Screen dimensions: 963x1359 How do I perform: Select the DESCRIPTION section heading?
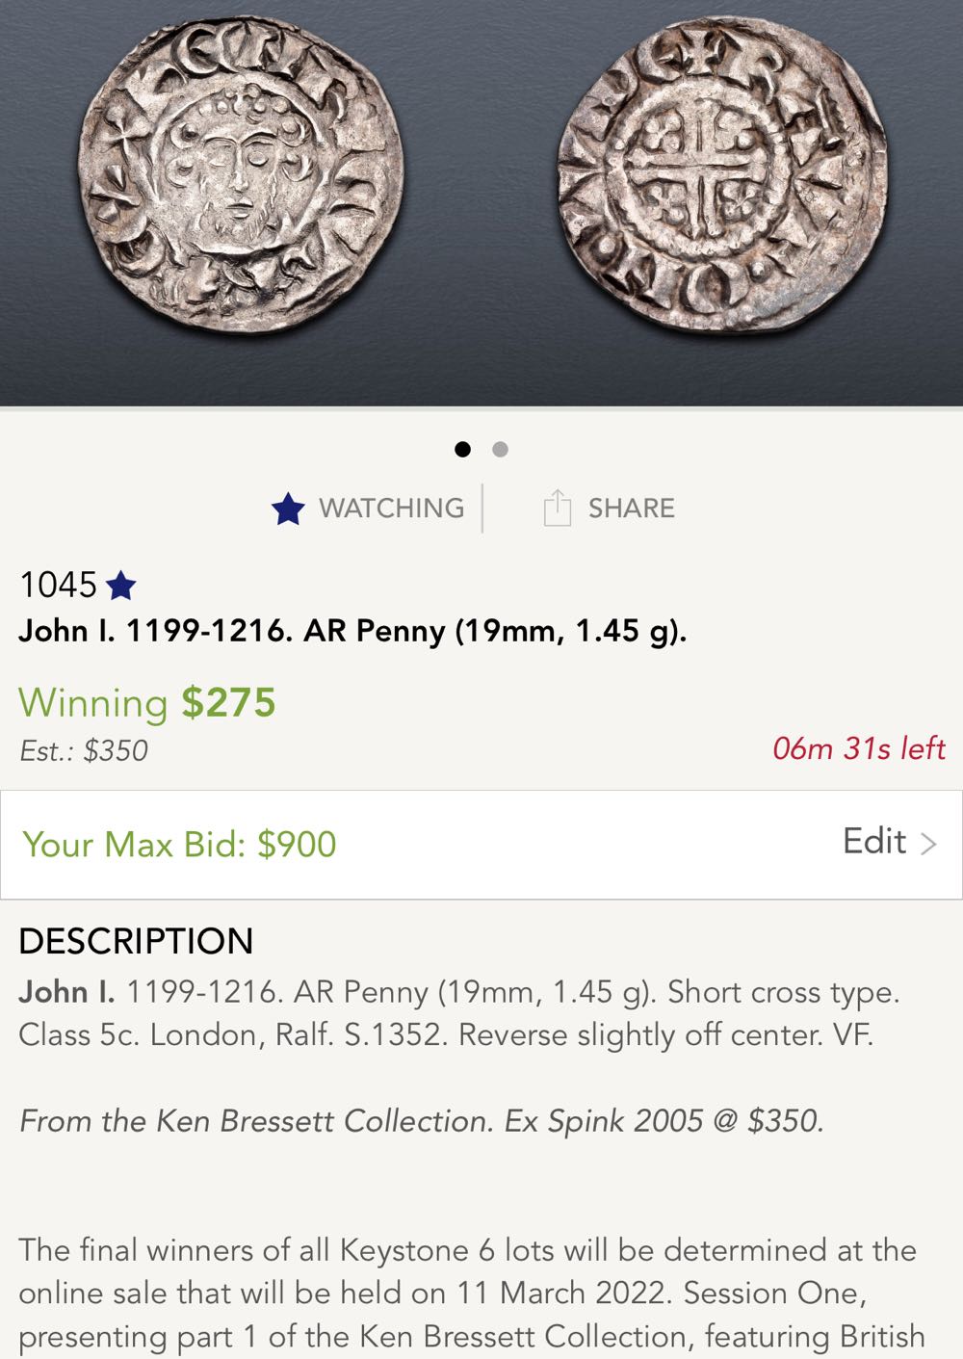pos(135,941)
